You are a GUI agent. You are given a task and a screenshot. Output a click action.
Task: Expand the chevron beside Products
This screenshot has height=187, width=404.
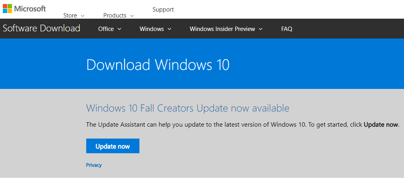coord(132,16)
